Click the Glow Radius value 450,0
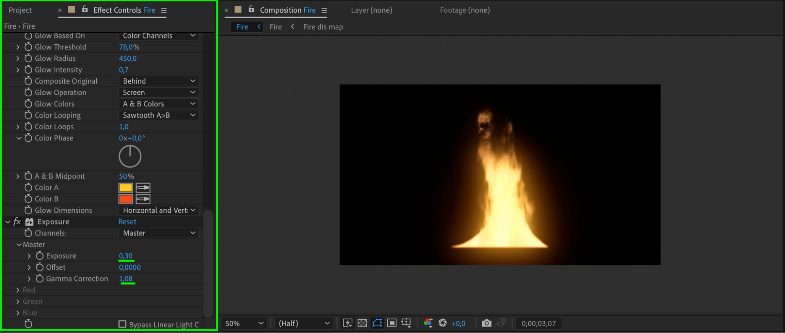The image size is (785, 333). coord(128,58)
